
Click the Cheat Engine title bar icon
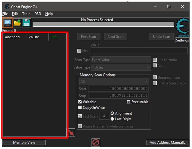7,7
